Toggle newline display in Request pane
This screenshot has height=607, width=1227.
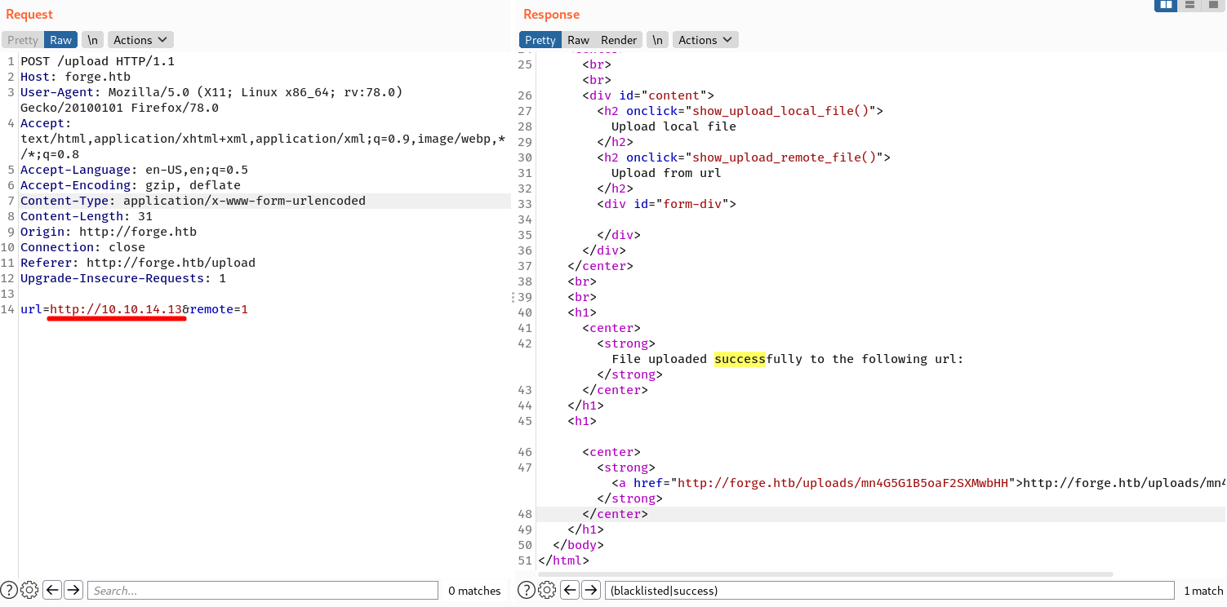click(93, 40)
